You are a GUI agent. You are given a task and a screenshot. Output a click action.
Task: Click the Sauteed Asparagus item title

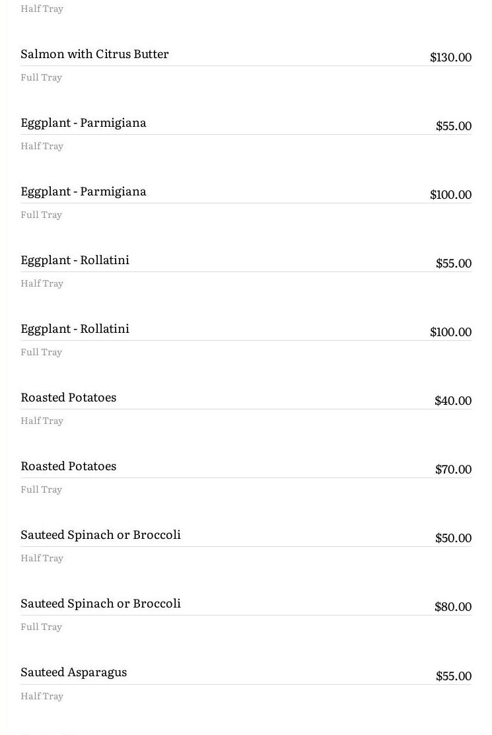coord(73,672)
